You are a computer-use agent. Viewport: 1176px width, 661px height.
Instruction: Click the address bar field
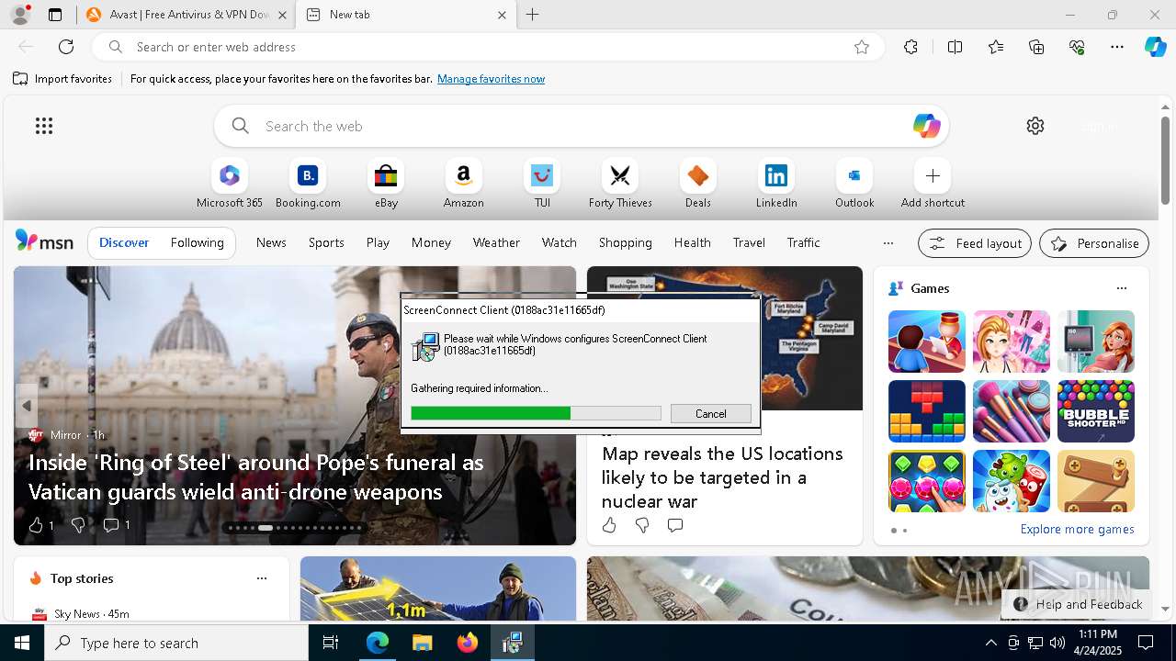point(487,47)
